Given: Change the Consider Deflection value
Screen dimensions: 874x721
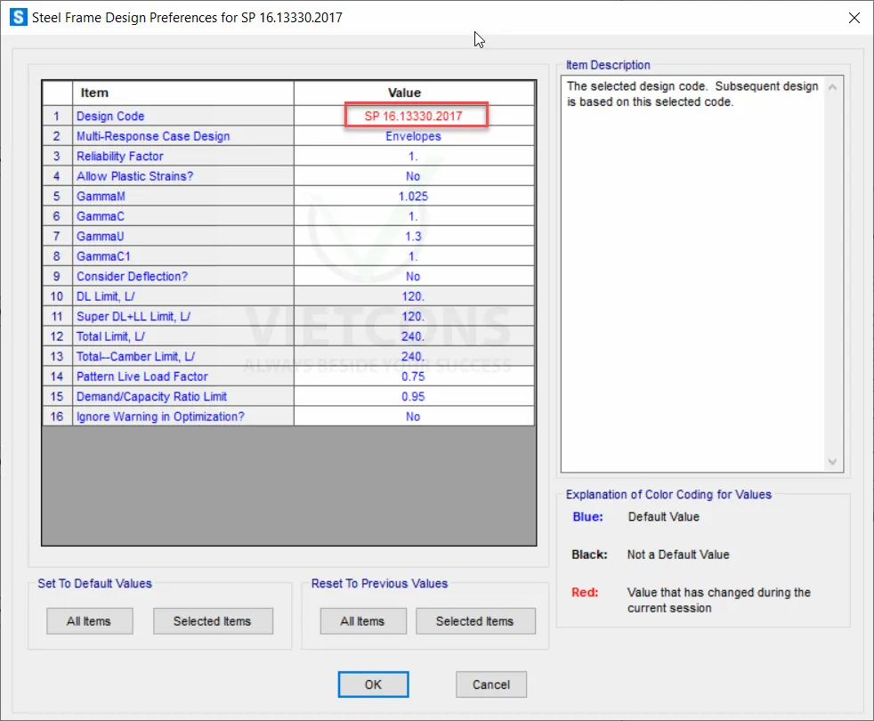Looking at the screenshot, I should 414,277.
